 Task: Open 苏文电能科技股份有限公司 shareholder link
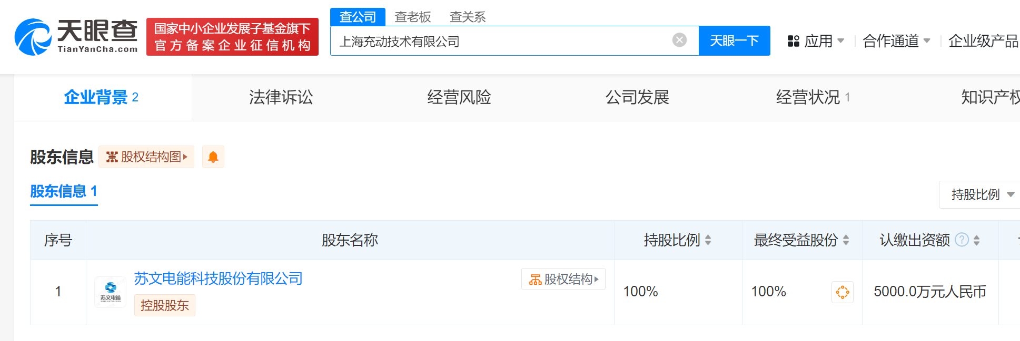coord(218,278)
